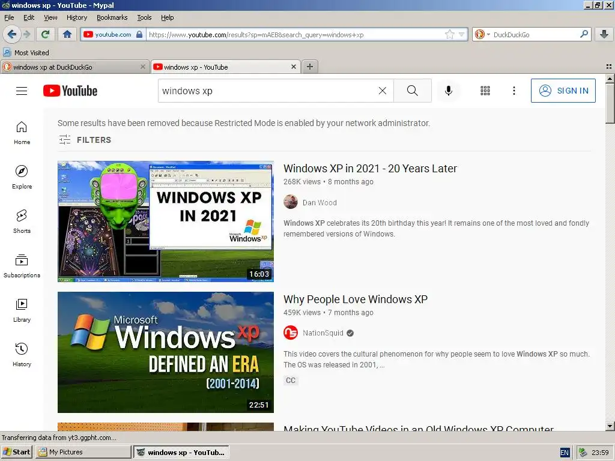
Task: Click the search bar magnifier icon
Action: (584, 34)
